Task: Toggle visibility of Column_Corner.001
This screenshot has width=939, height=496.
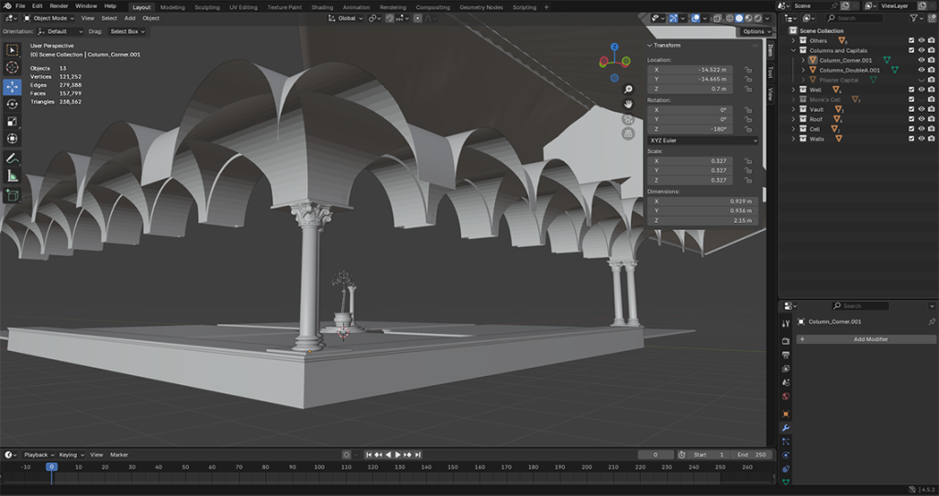Action: click(x=922, y=60)
